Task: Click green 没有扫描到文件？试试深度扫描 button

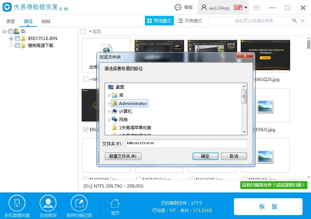Action: coord(274,185)
